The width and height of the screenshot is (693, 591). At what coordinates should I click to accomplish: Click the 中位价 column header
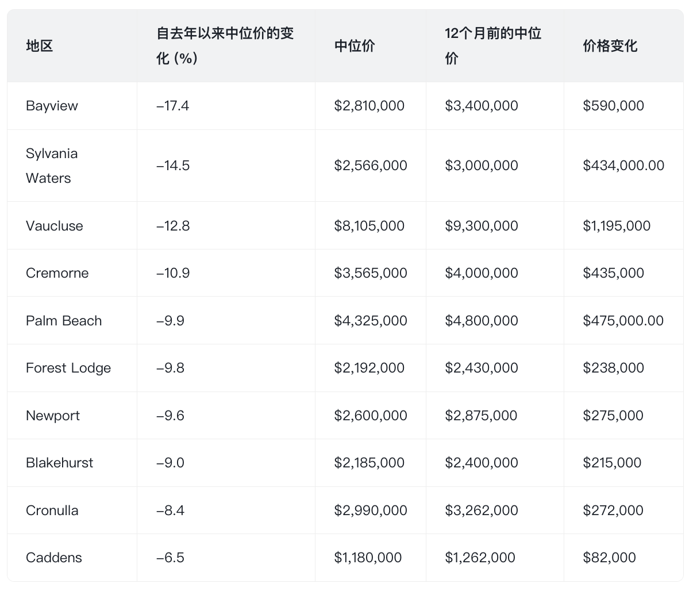(x=355, y=46)
